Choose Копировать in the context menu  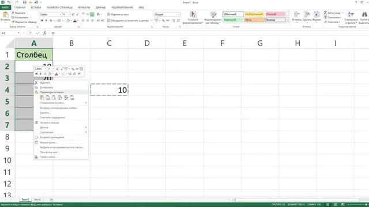pos(61,87)
